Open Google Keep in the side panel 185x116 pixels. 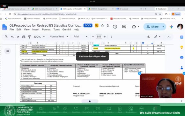coord(182,47)
